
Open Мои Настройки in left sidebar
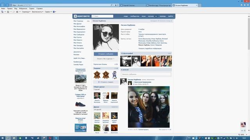(79, 48)
